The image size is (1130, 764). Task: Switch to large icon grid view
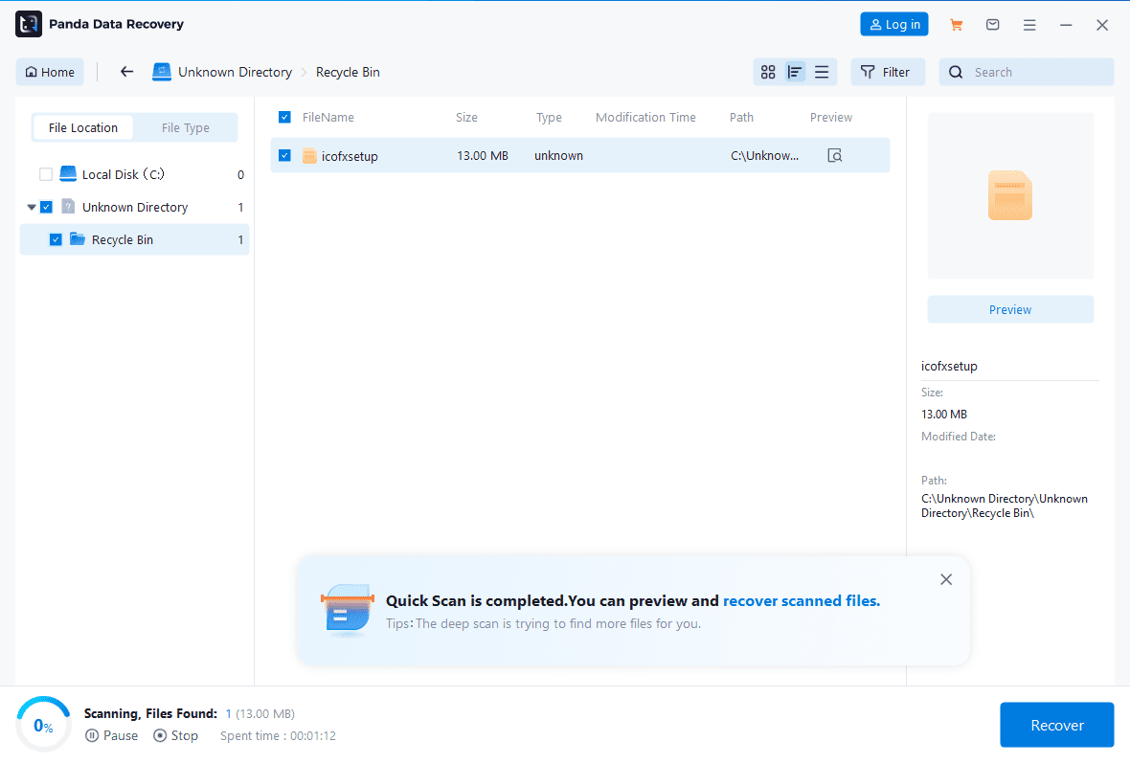pos(768,72)
